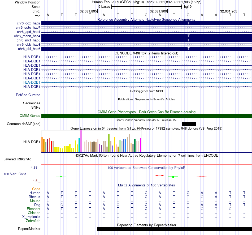252x235 pixels.
Task: Click the chr6_mann_hap4 track label
Action: (27, 36)
